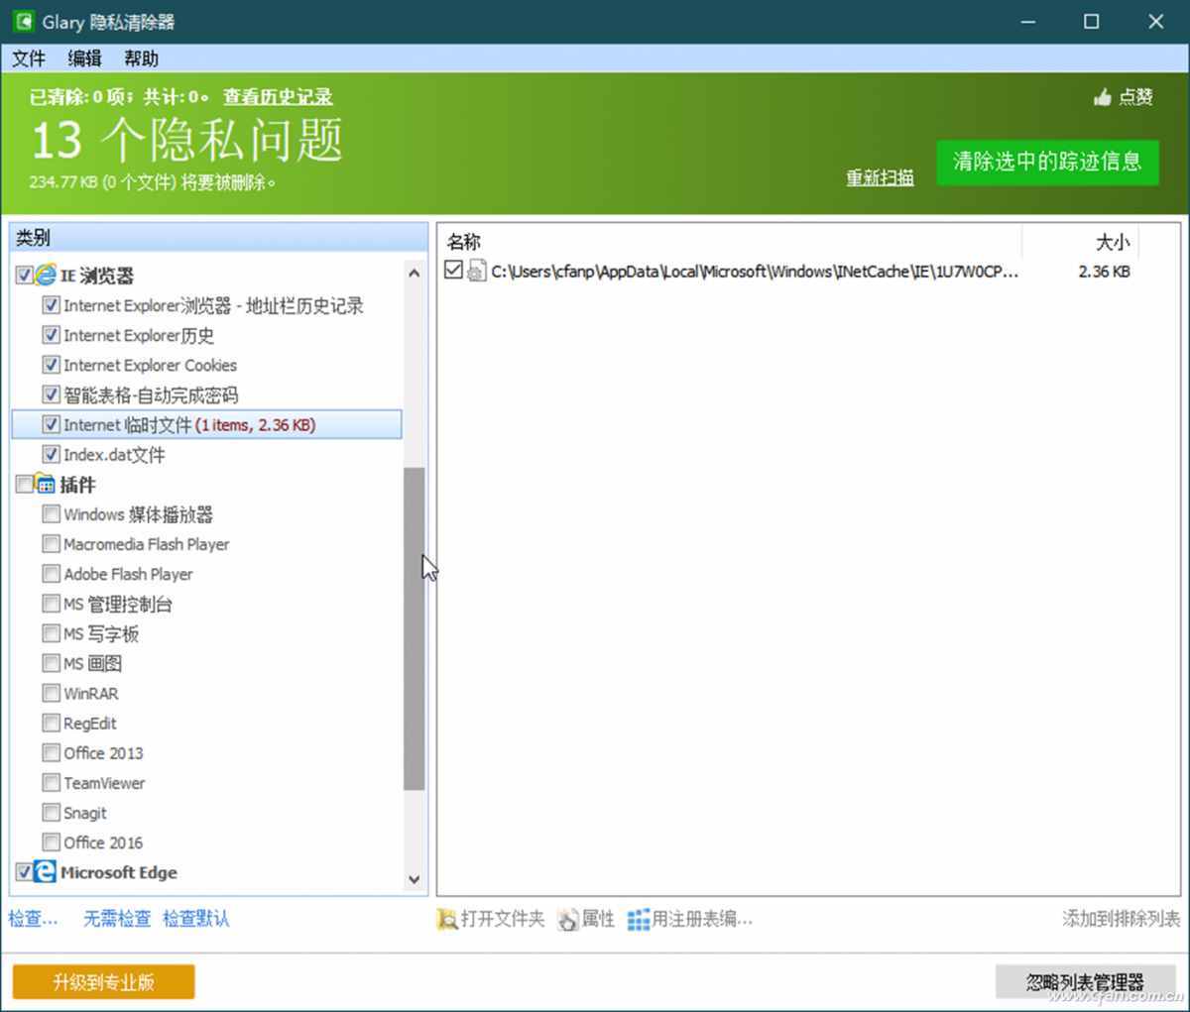Check MS 写字板 checkbox
This screenshot has width=1190, height=1012.
coord(52,633)
